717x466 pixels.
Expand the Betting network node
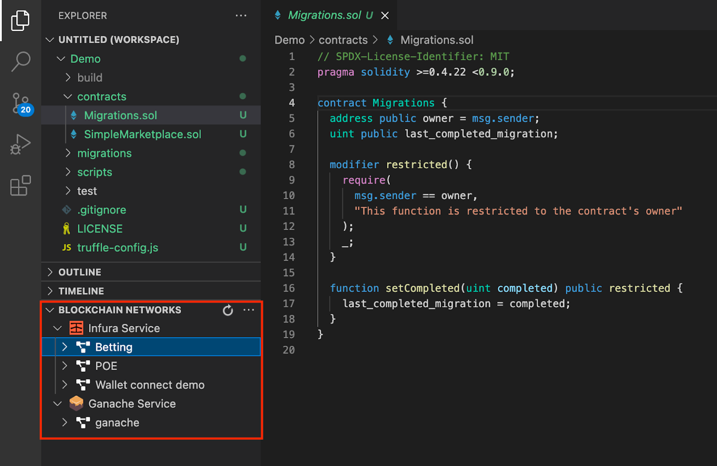tap(64, 346)
